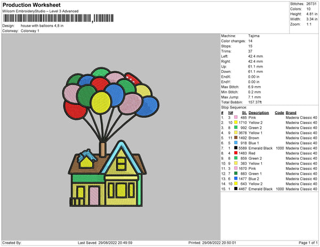Viewport: 320px width, 247px height.
Task: Click the 'Description' column header
Action: [259, 113]
